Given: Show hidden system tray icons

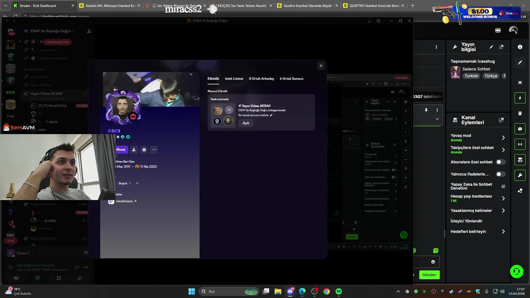Looking at the screenshot, I should click(398, 291).
